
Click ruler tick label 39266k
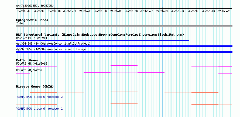(x=39, y=11)
